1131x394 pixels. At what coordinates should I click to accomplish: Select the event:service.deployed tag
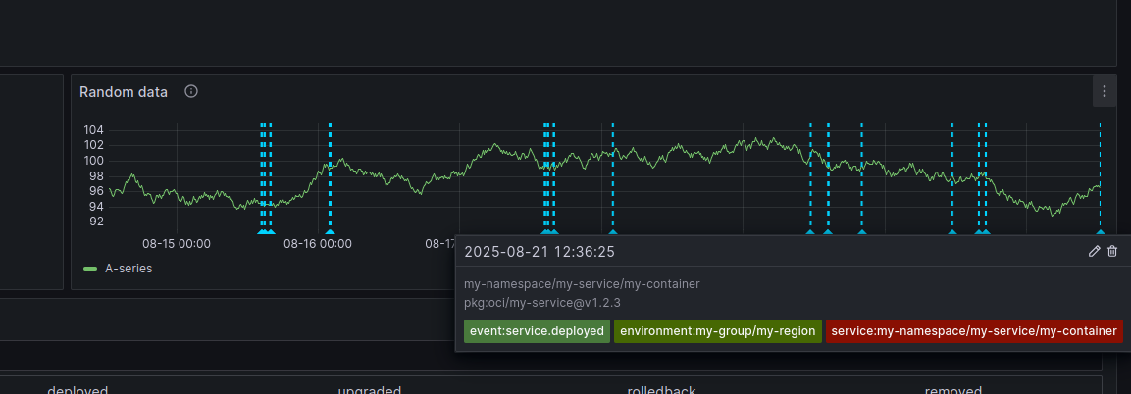click(x=537, y=331)
